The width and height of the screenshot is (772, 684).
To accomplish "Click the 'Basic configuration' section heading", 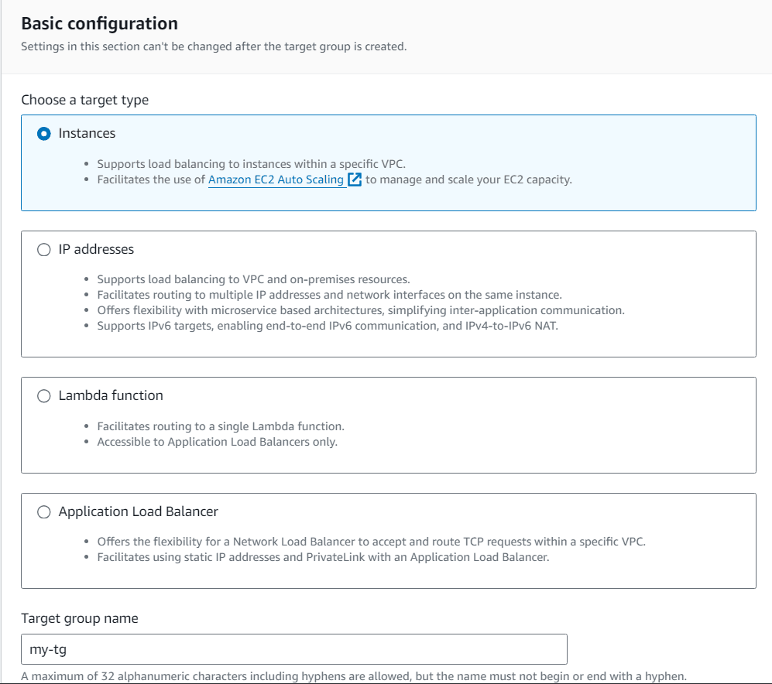I will [x=99, y=24].
